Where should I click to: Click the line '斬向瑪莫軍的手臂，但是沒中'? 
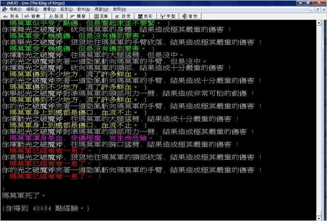click(x=104, y=62)
